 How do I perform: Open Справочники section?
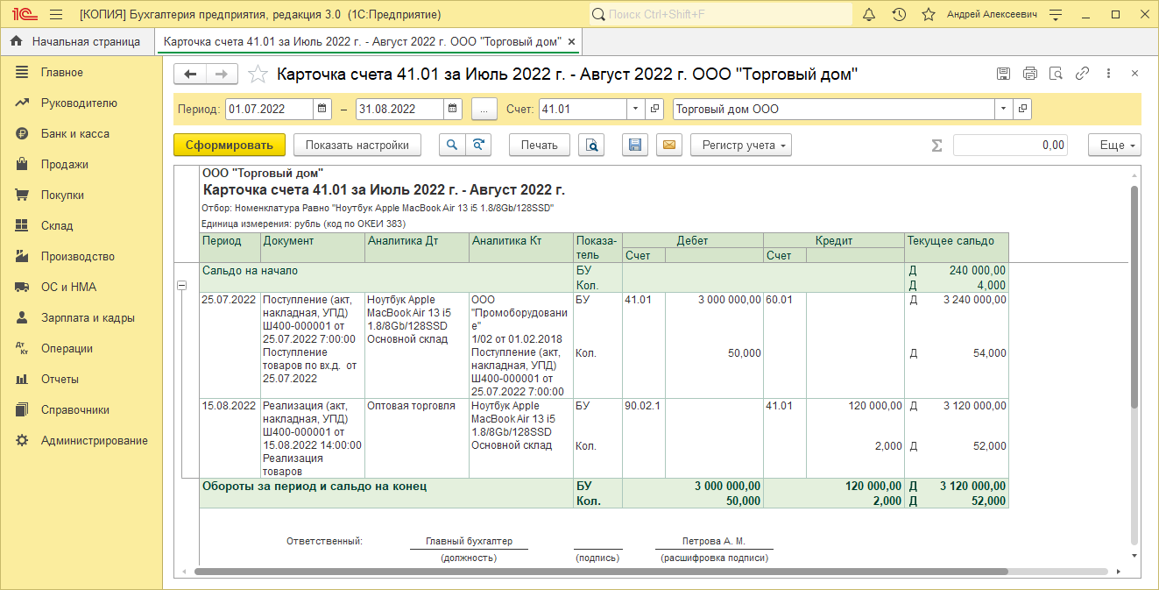(81, 409)
